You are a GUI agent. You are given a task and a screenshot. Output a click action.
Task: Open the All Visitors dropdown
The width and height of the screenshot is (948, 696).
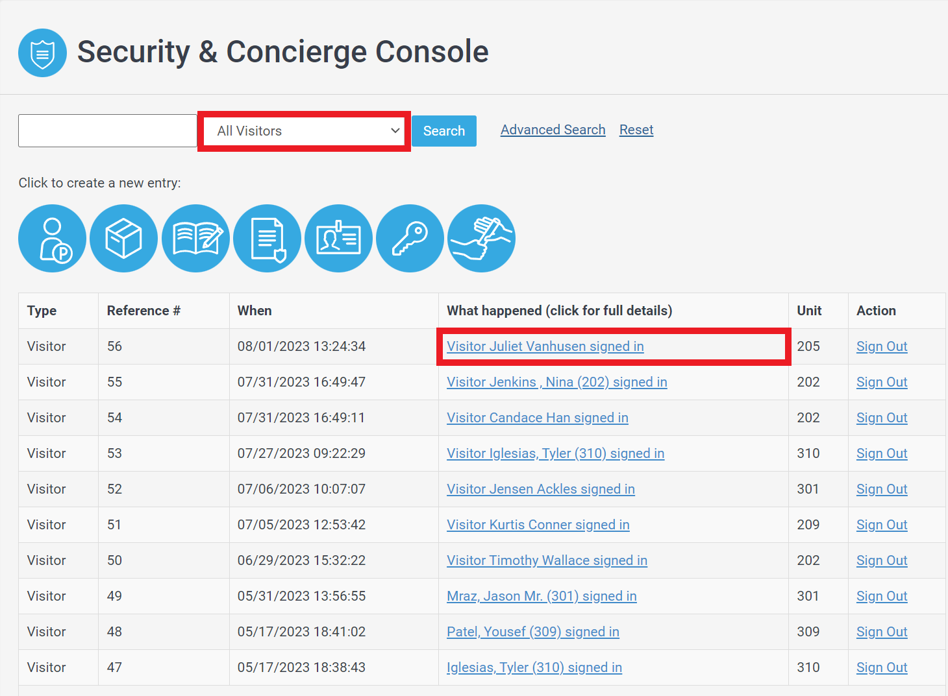pyautogui.click(x=304, y=131)
